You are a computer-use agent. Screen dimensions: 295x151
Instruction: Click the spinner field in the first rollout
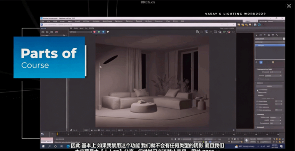pyautogui.click(x=275, y=72)
